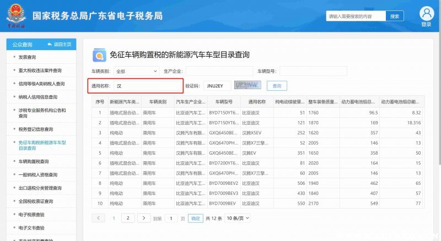Click the 通用名称 input field
441x241 pixels.
[147, 86]
